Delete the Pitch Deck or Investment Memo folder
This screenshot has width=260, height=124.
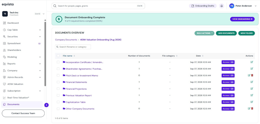click(252, 75)
